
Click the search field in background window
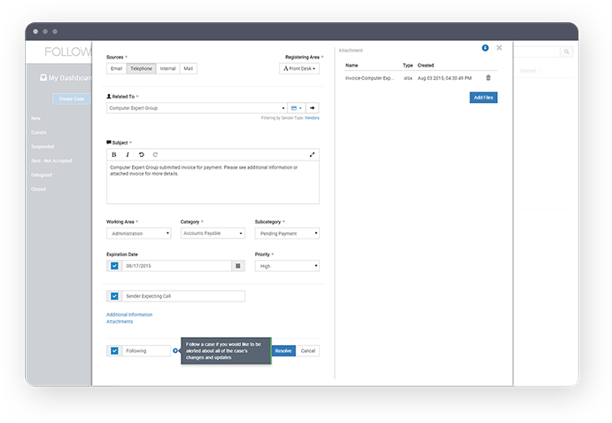[537, 51]
